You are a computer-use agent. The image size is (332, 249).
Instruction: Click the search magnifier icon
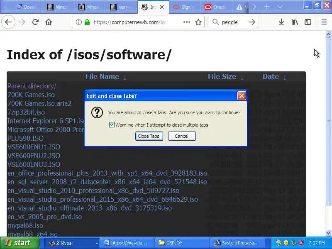(x=215, y=22)
